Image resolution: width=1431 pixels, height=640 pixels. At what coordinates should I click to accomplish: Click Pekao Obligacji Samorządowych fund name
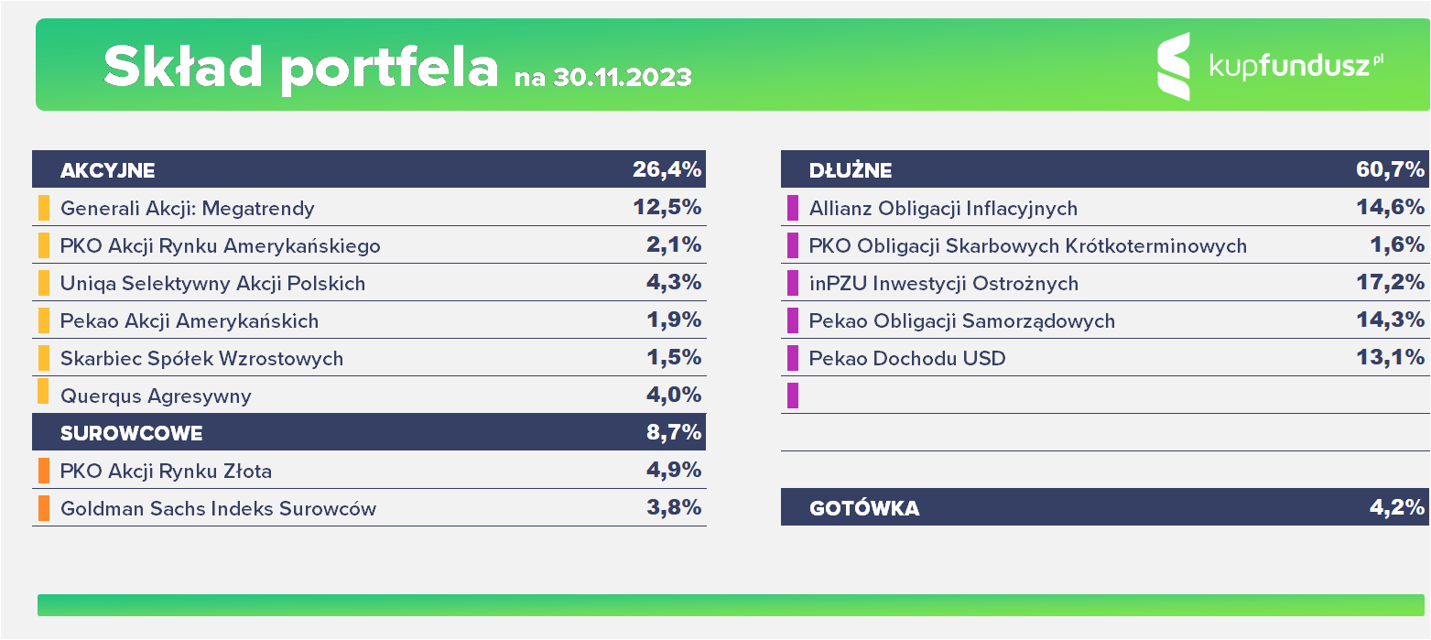click(x=962, y=321)
